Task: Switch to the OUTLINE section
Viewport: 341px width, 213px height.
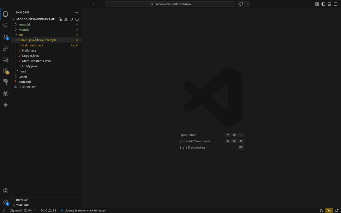Action: click(21, 200)
